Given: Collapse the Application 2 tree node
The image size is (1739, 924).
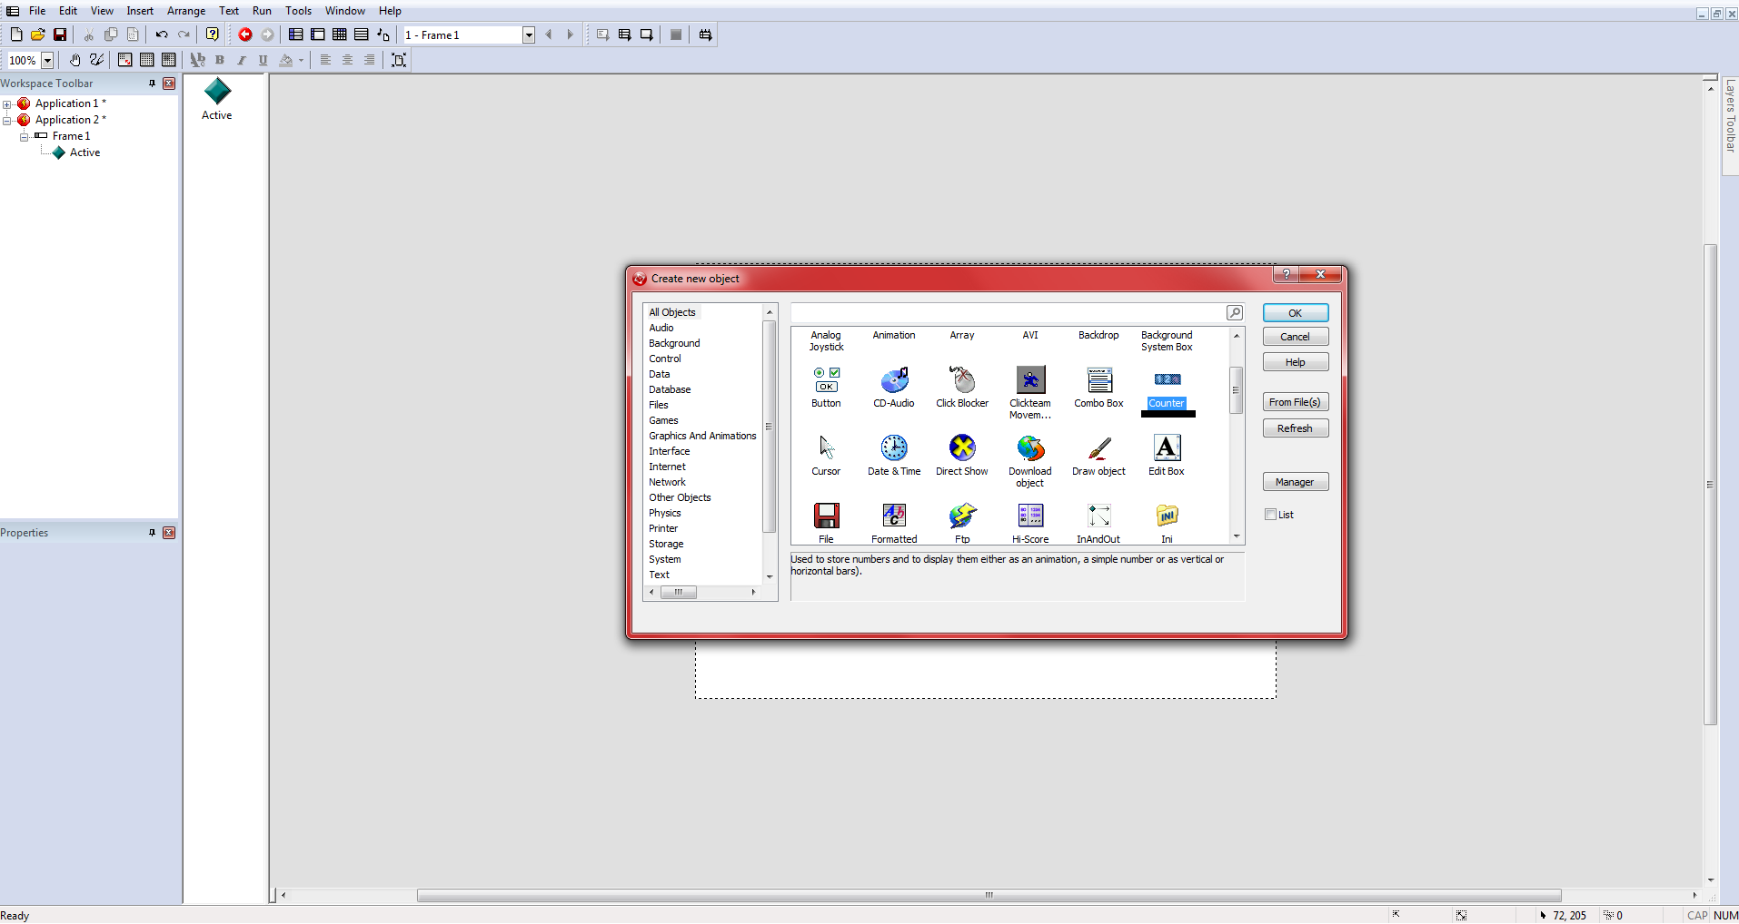Looking at the screenshot, I should click(6, 121).
